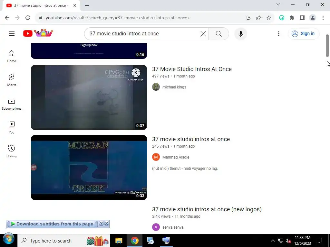Play the 0:16 Sign up now thumbnail

coord(89,50)
